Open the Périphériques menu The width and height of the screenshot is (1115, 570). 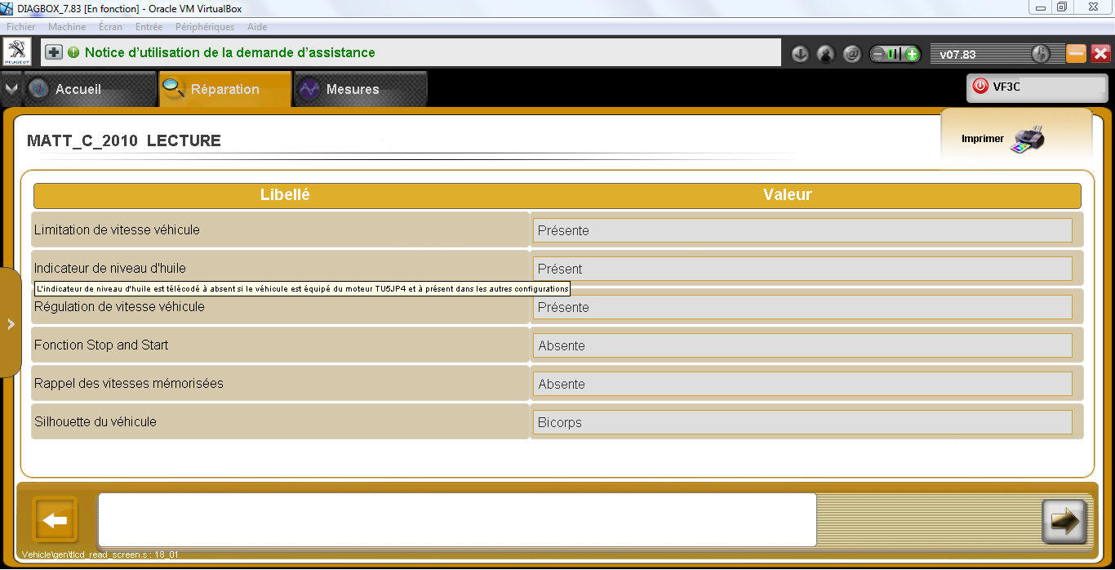[204, 27]
